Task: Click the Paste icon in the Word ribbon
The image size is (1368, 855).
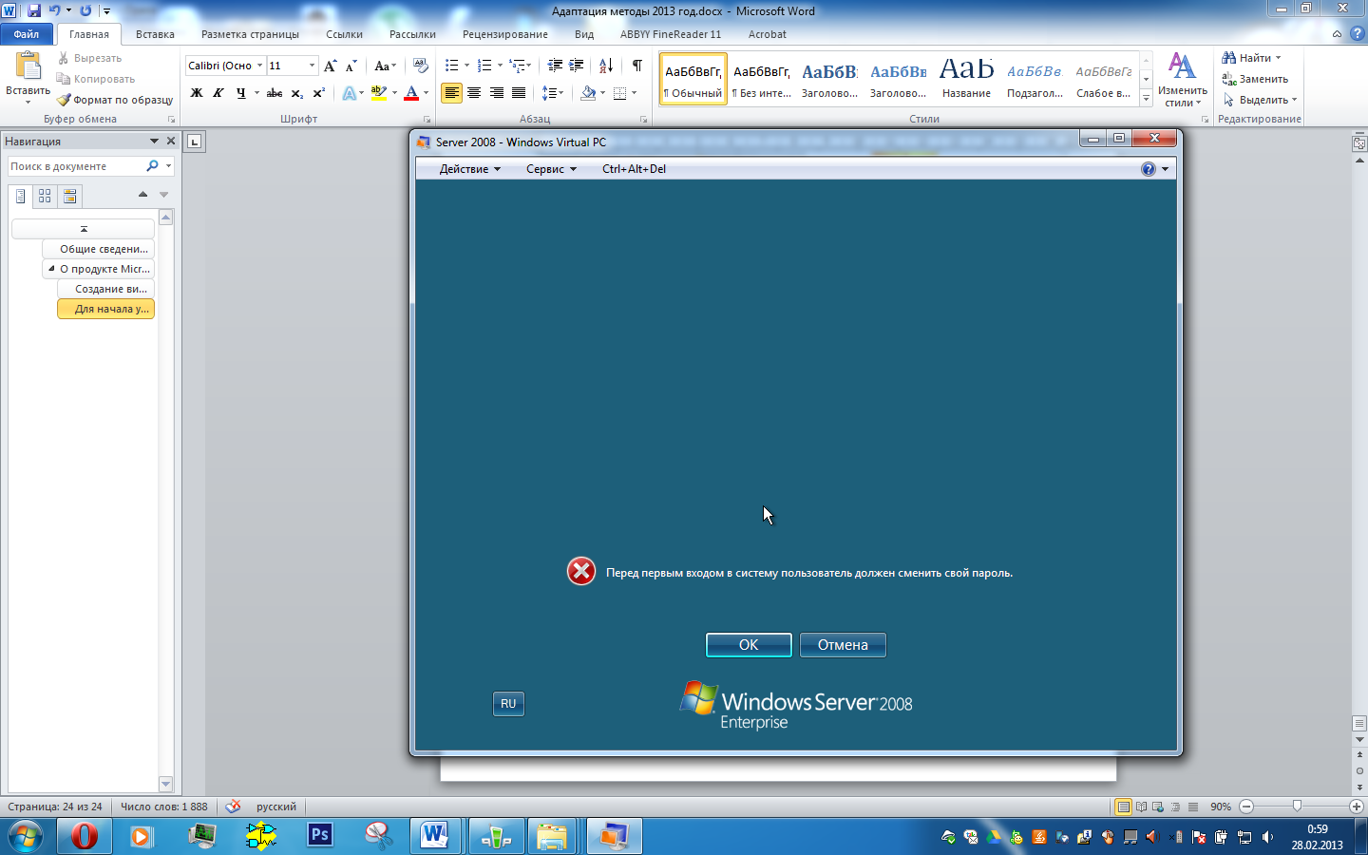Action: tap(28, 66)
